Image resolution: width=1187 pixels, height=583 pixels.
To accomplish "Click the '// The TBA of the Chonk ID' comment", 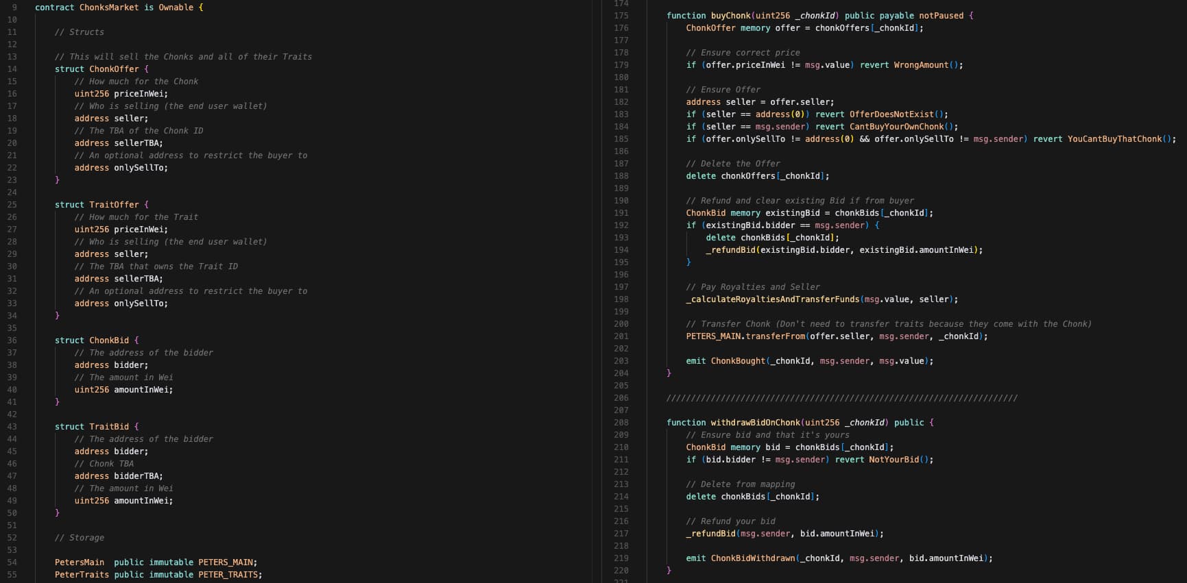I will point(139,131).
